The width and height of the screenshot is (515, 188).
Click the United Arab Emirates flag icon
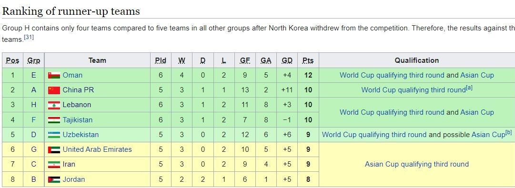point(54,149)
